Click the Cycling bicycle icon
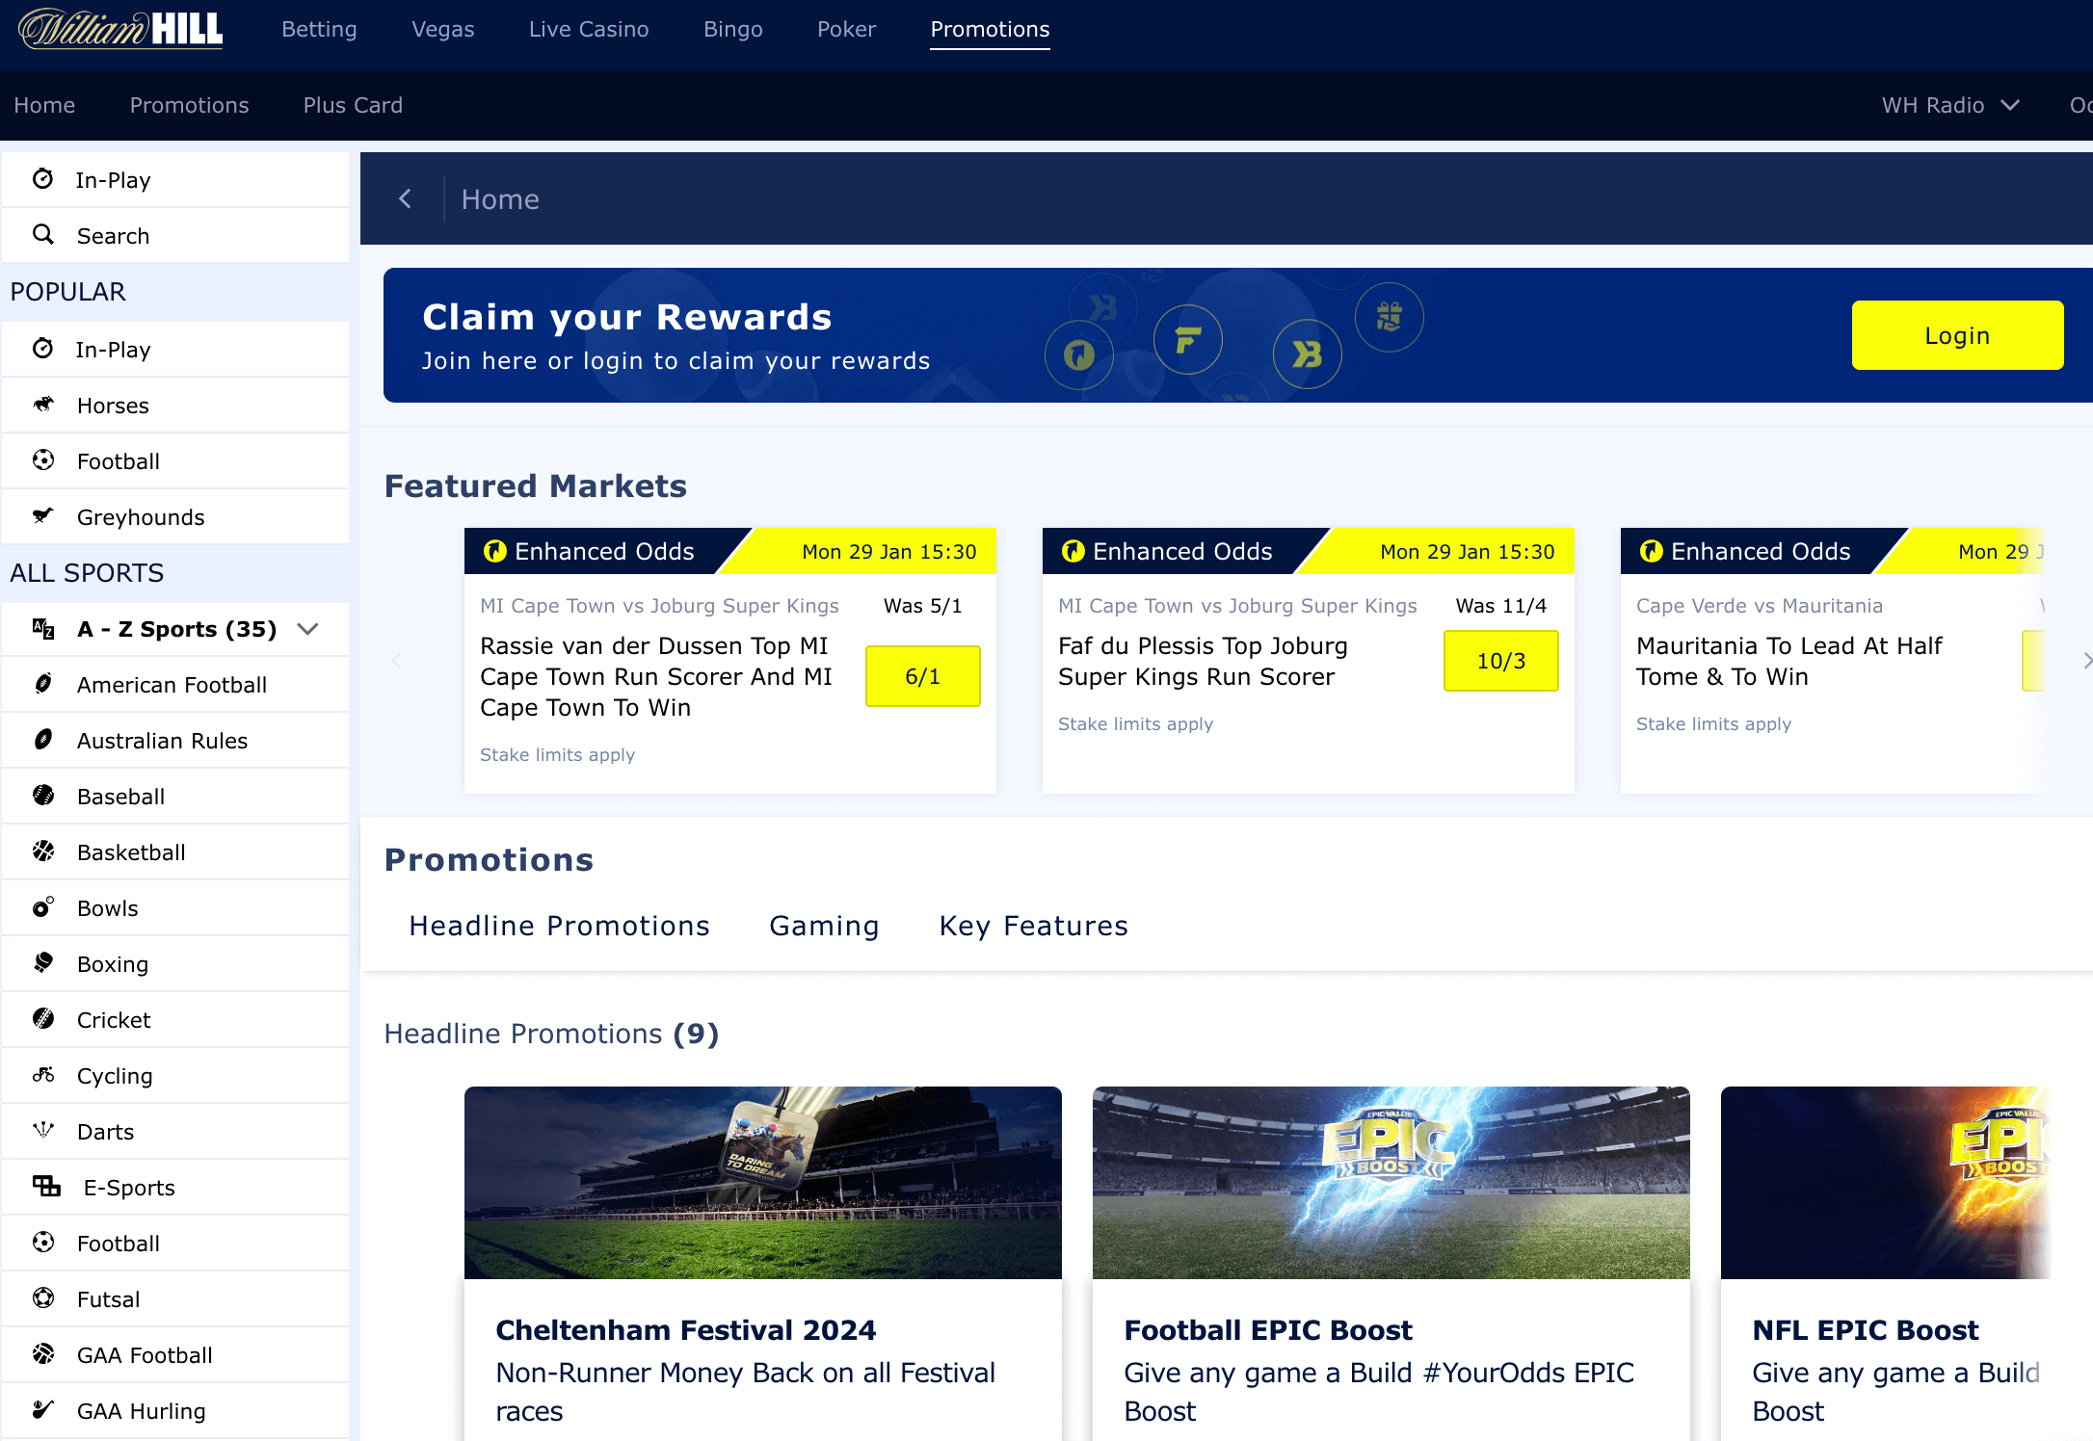The width and height of the screenshot is (2093, 1441). coord(43,1075)
